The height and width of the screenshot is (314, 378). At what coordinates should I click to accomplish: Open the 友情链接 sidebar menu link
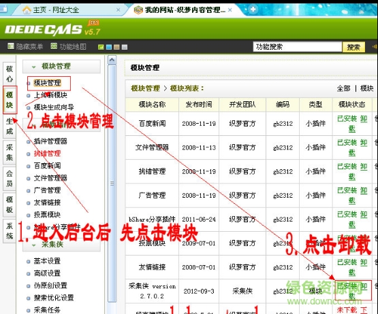(47, 203)
